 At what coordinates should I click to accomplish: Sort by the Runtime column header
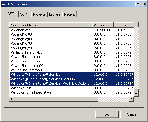pyautogui.click(x=124, y=25)
